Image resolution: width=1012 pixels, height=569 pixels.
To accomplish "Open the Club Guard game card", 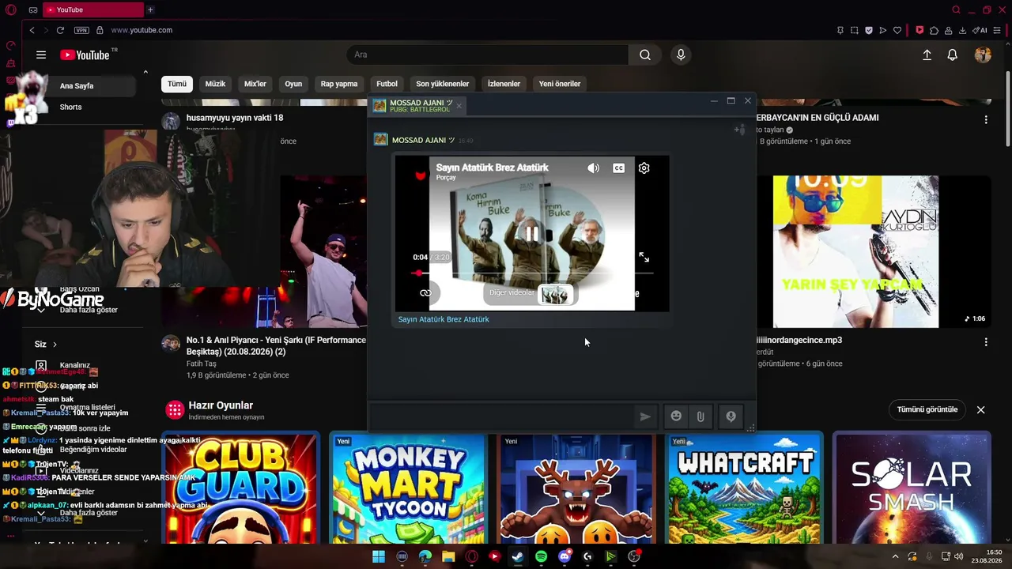I will coord(240,488).
